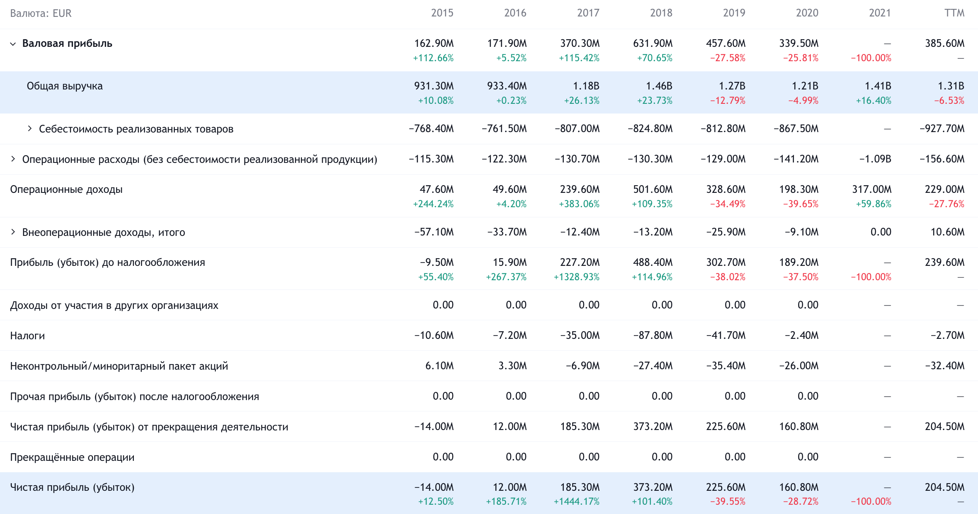
Task: Click the 2015 column header
Action: pos(442,13)
